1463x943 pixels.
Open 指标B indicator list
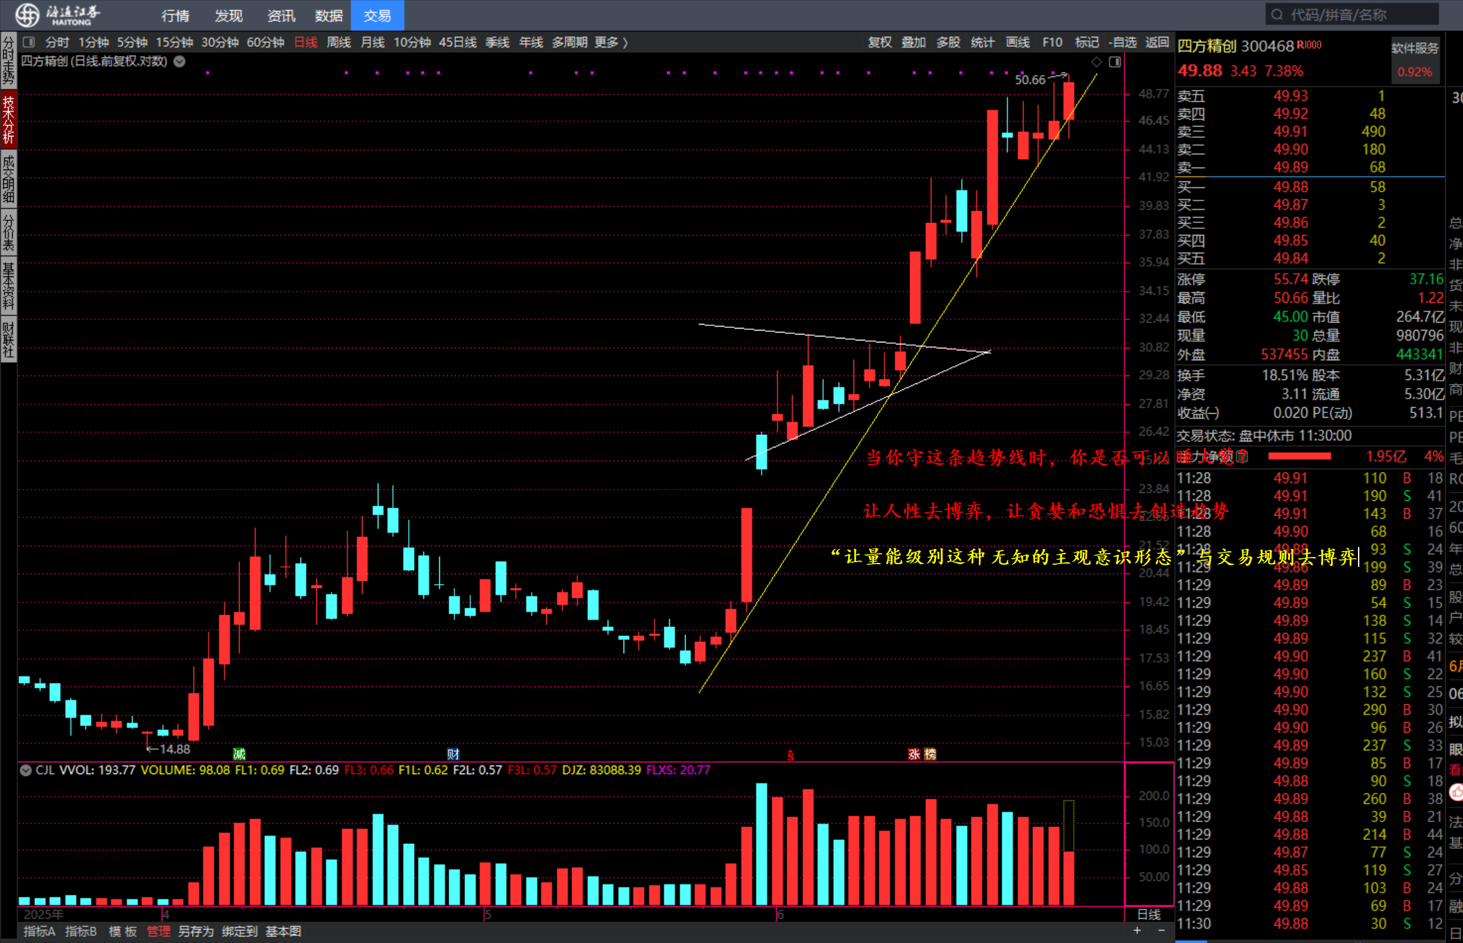point(81,931)
